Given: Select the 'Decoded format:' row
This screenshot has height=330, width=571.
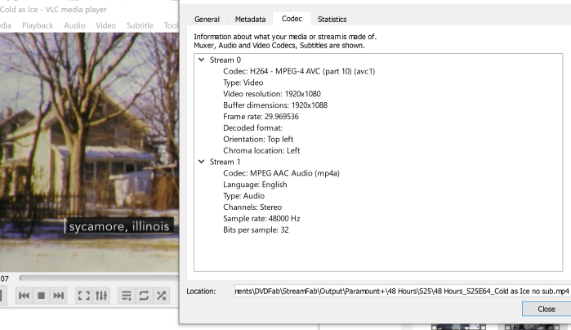Looking at the screenshot, I should 252,128.
